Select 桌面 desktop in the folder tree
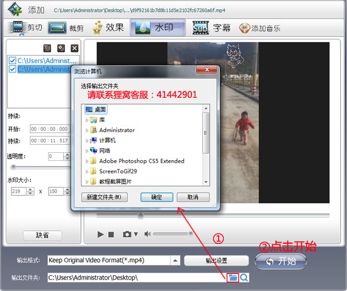Image resolution: width=347 pixels, height=291 pixels. 96,109
